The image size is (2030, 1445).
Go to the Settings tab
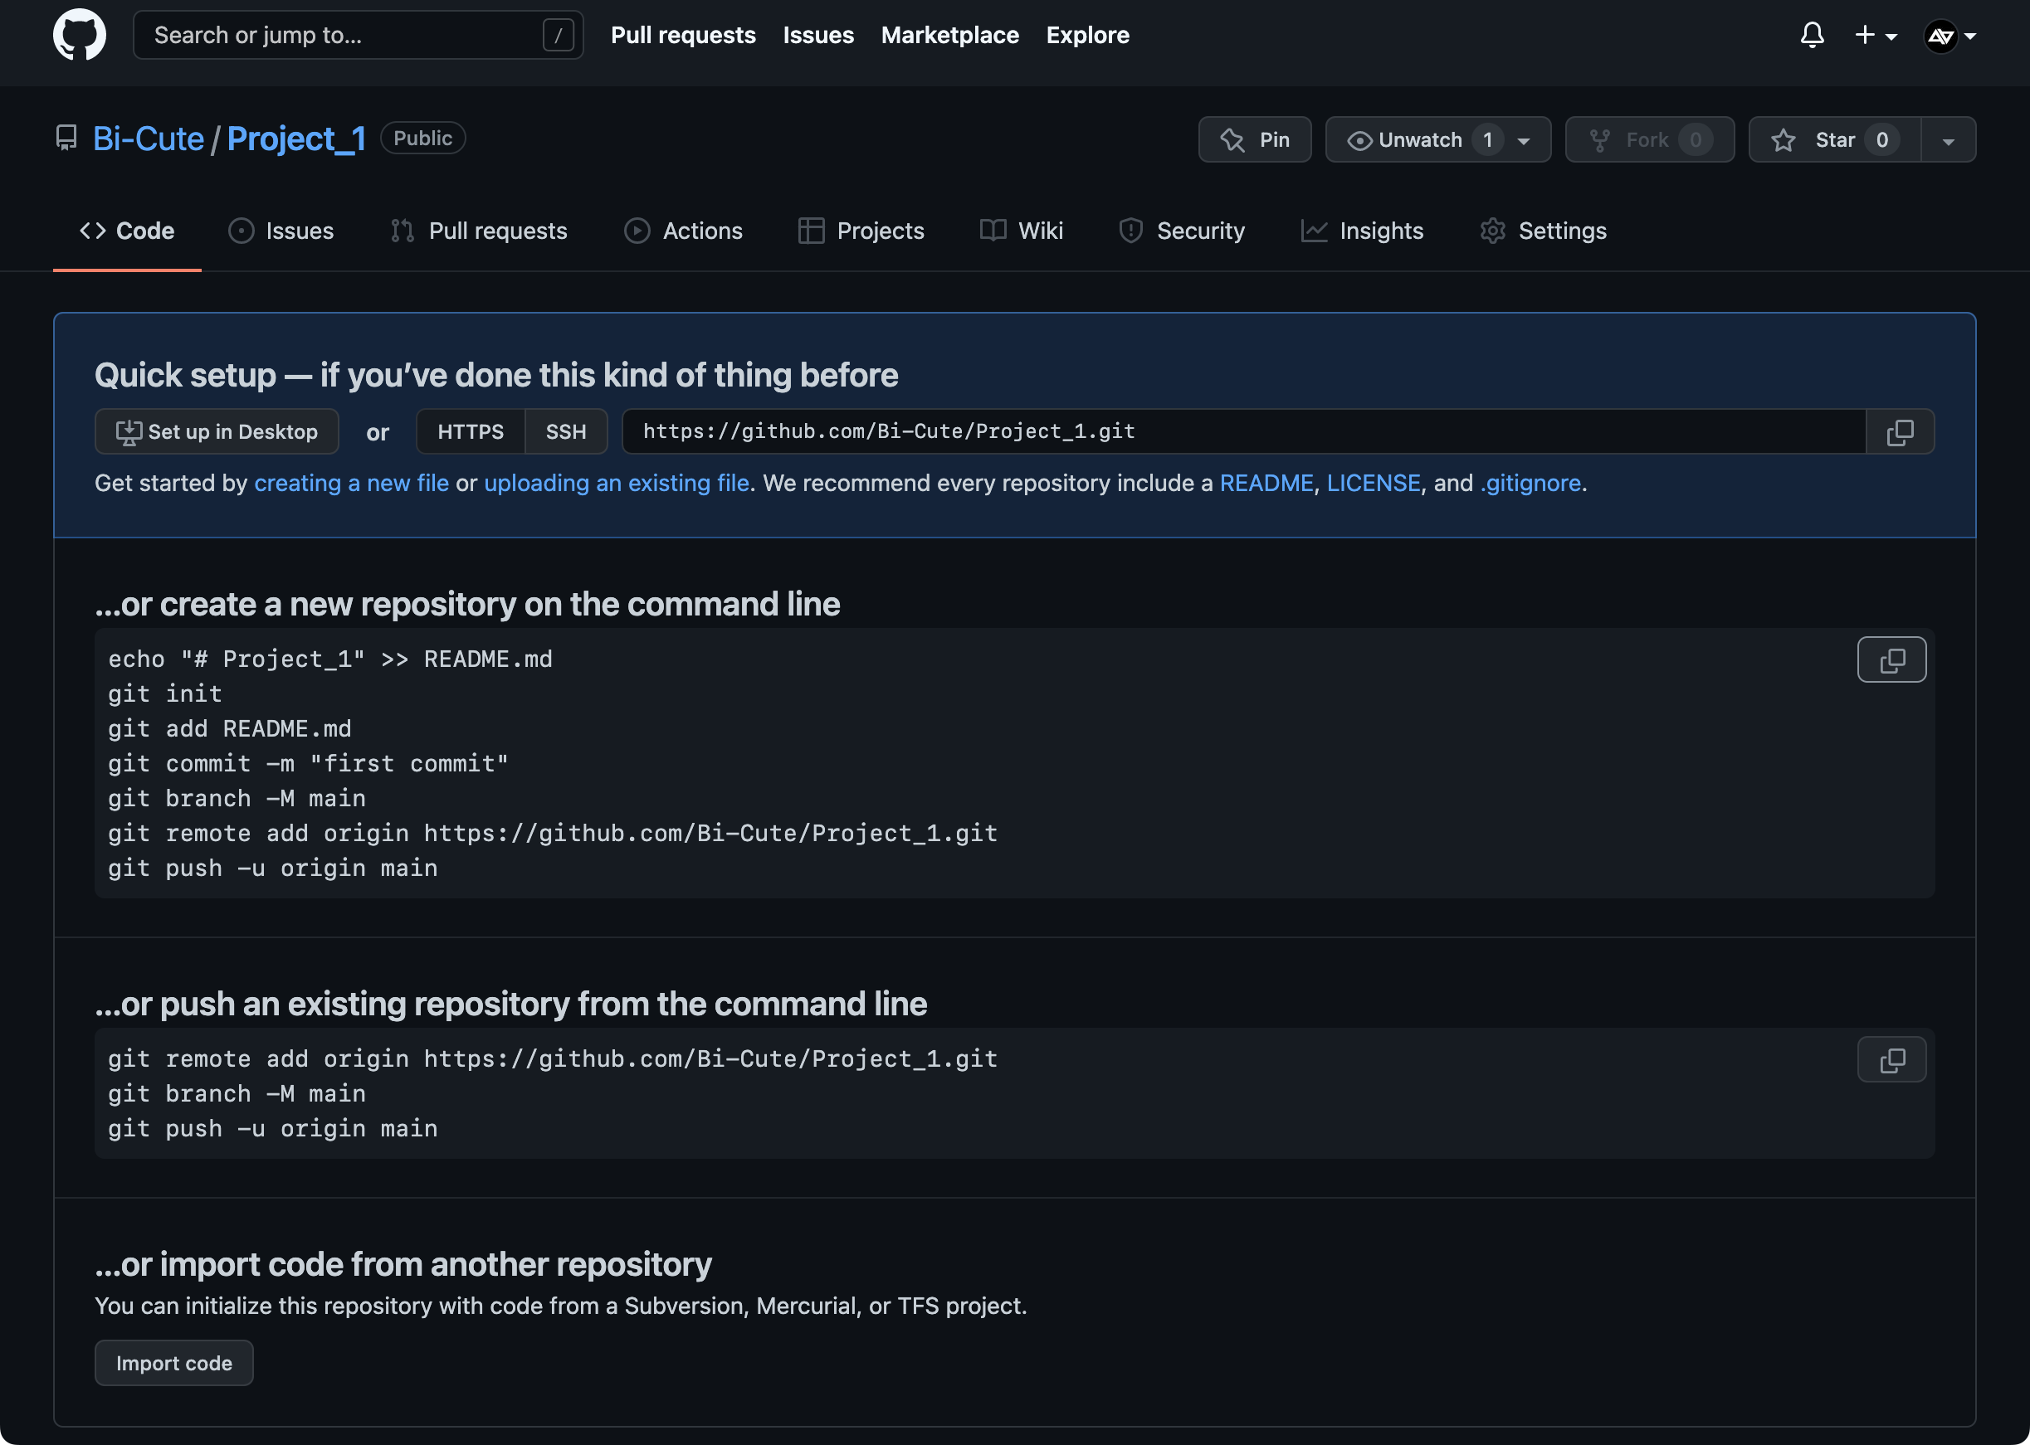point(1544,231)
